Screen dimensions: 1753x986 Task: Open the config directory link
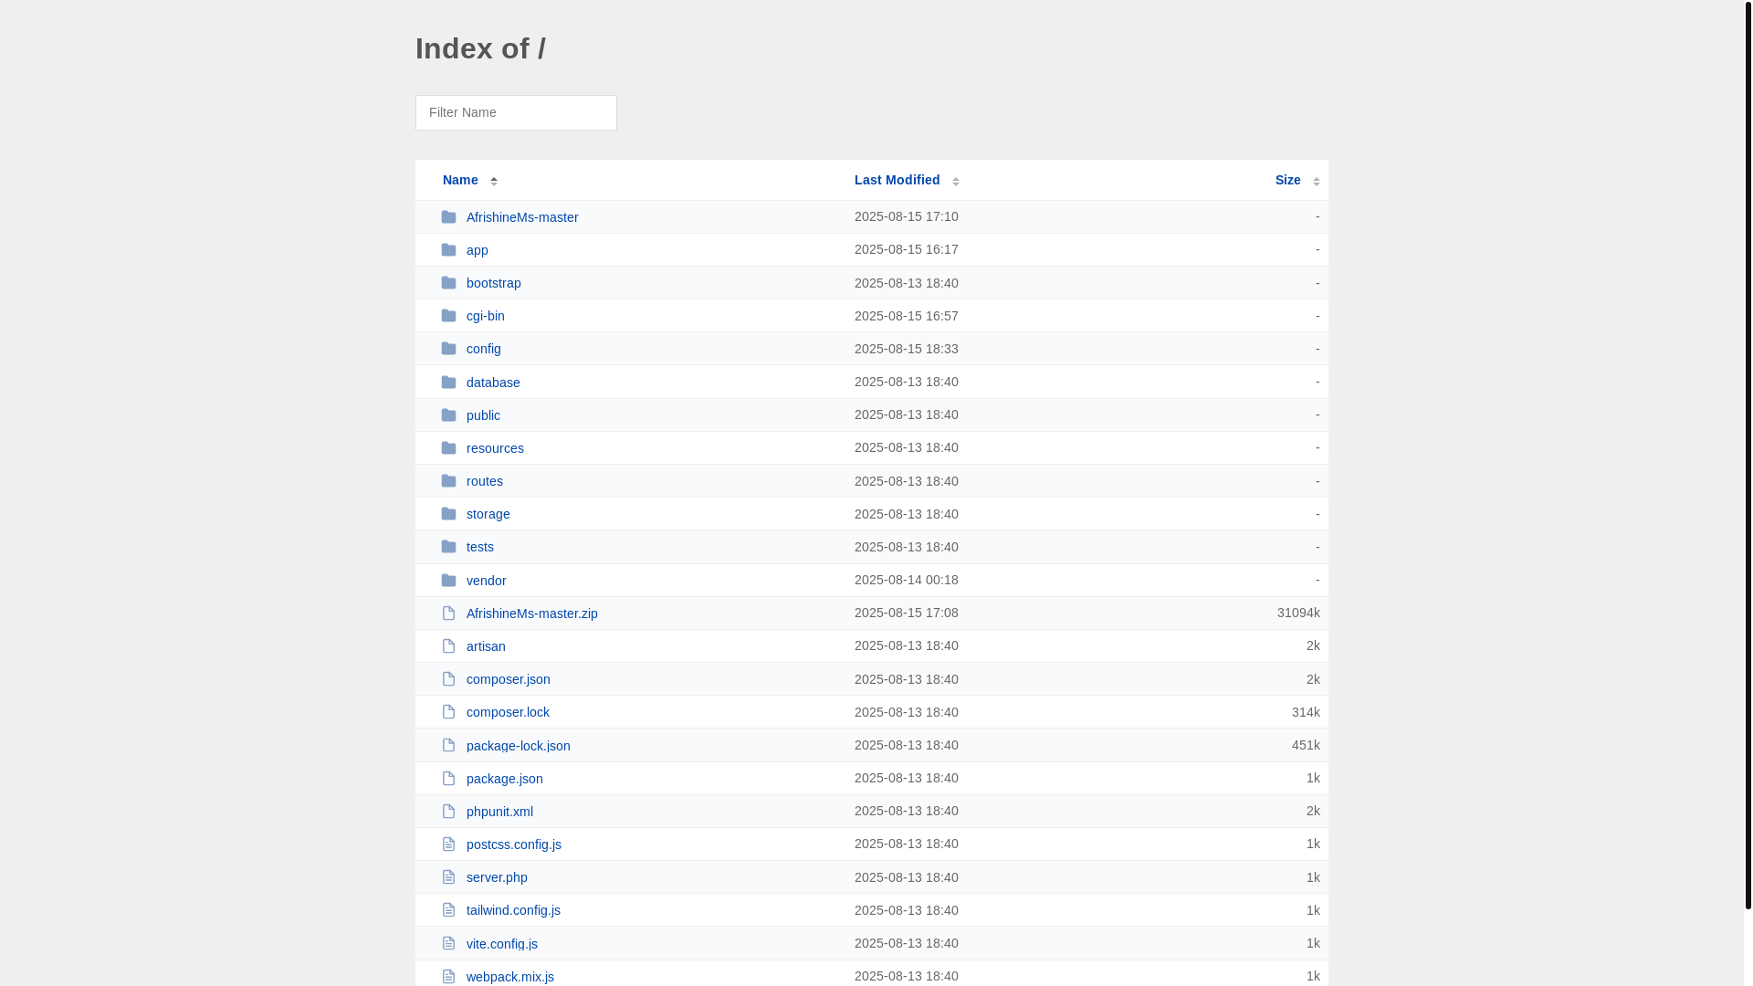pos(484,349)
